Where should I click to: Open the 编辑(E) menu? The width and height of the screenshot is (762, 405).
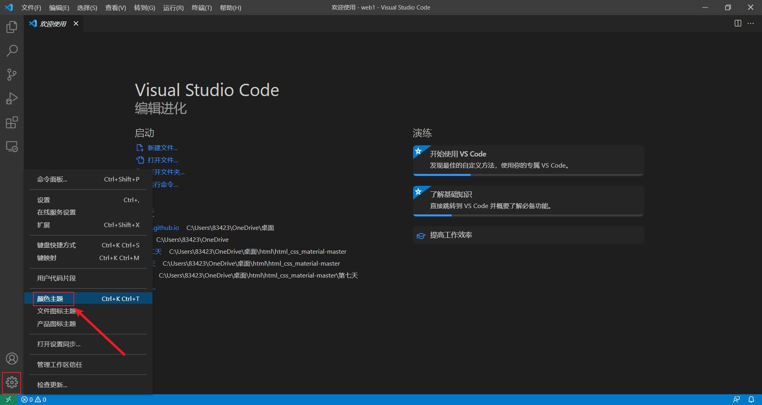tap(59, 8)
